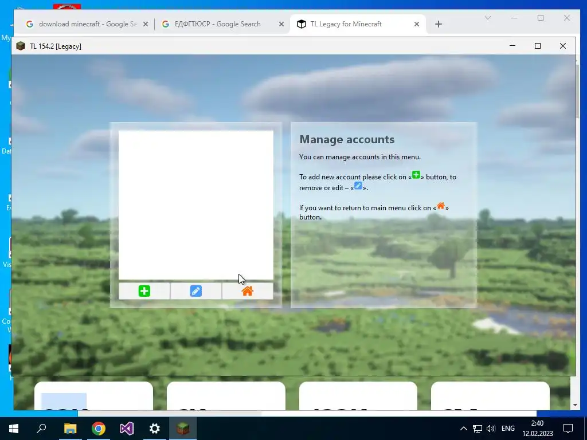Close the ЕДФГТЮСР Google Search tab
This screenshot has width=587, height=440.
281,24
